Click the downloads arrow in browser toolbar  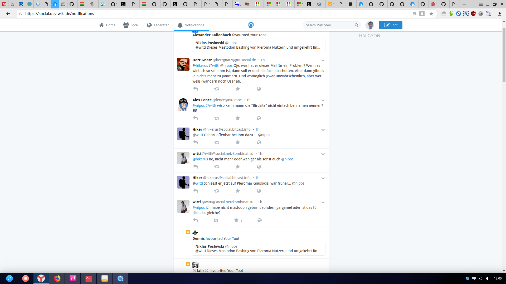click(x=499, y=14)
